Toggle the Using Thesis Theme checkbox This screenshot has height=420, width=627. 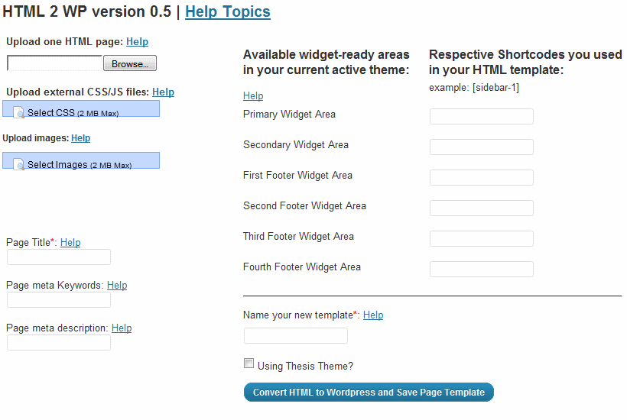coord(249,364)
